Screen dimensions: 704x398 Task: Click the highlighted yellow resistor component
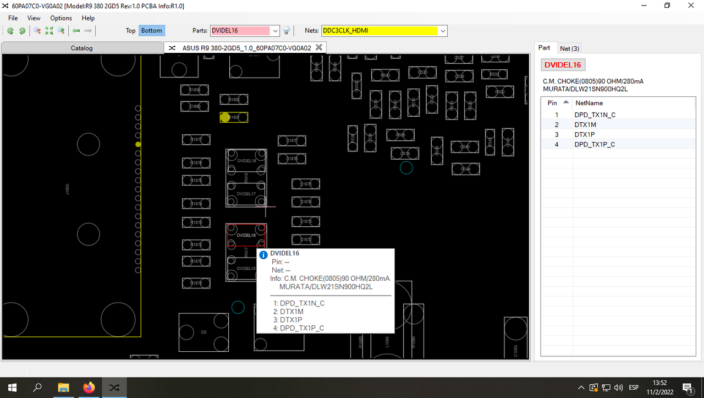(234, 117)
